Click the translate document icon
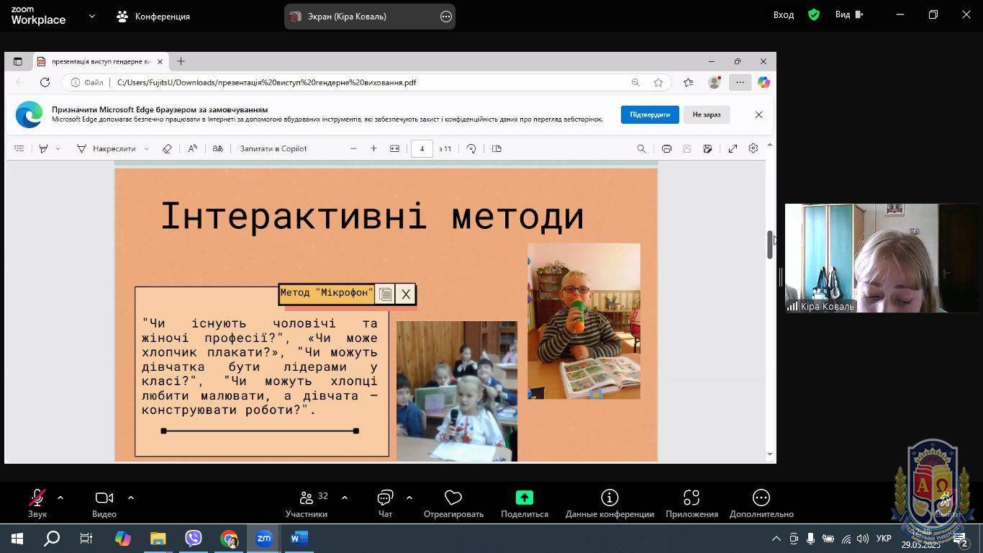Screen dimensions: 983x553 [217, 148]
